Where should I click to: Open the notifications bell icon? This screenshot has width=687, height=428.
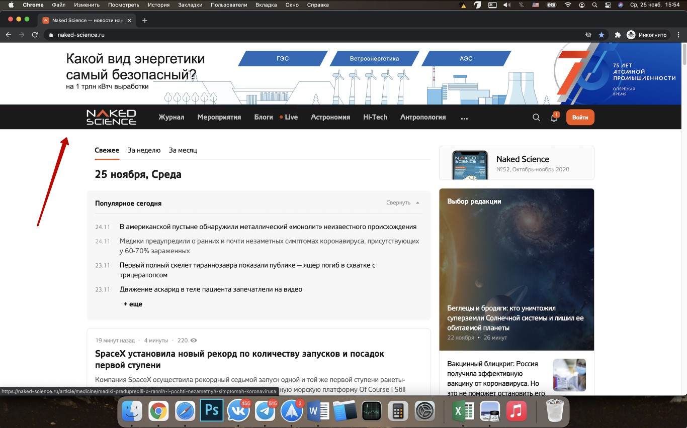(x=554, y=118)
